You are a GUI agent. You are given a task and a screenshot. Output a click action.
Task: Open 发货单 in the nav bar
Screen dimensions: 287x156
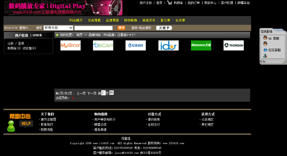tap(180, 20)
